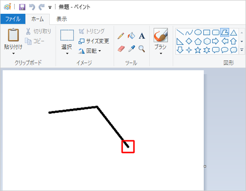The image size is (246, 191).
Task: Click the ブラシ brush icon
Action: pyautogui.click(x=161, y=35)
